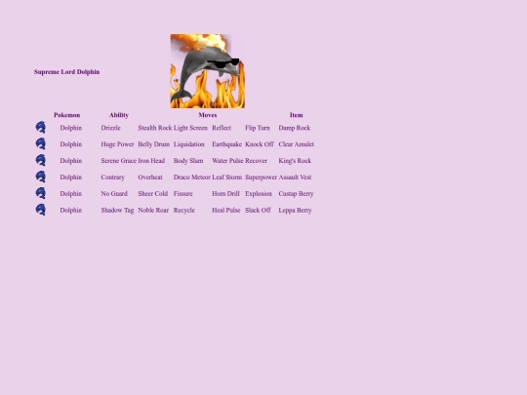Click the Light Screen move
Viewport: 527px width, 395px height.
coord(190,128)
